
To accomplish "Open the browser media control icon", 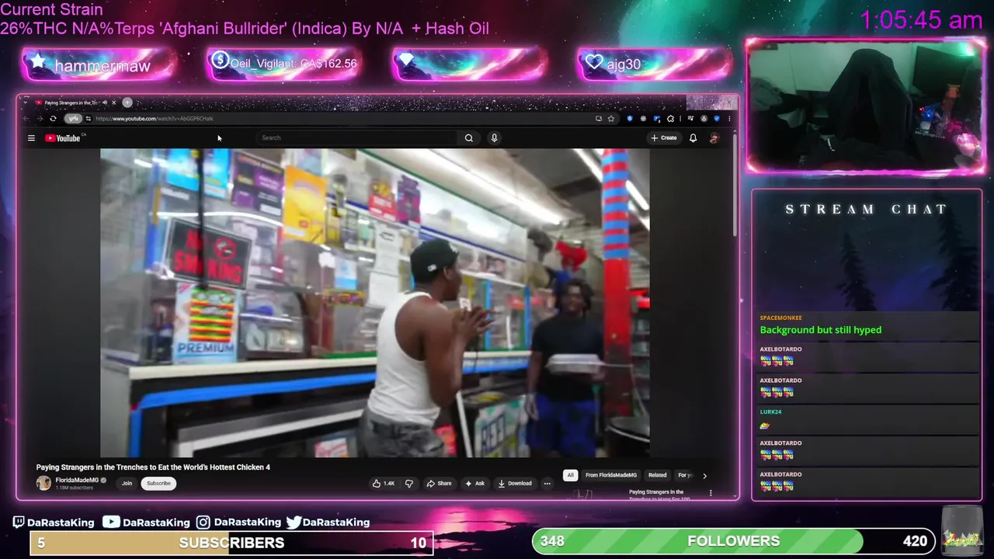I will coord(690,119).
